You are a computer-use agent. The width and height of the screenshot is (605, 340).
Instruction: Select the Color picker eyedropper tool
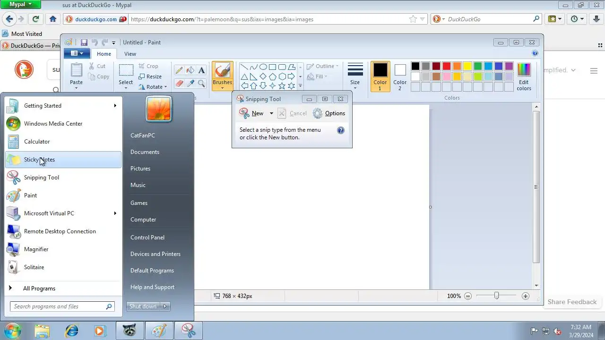point(190,84)
